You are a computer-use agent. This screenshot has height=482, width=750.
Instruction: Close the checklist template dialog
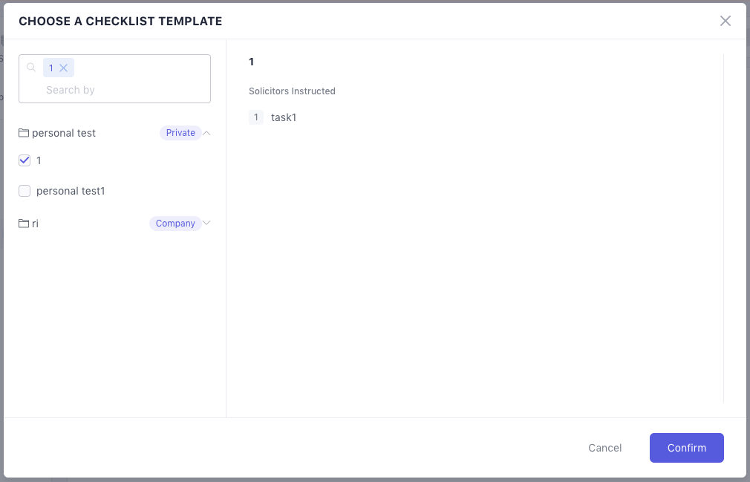[725, 21]
